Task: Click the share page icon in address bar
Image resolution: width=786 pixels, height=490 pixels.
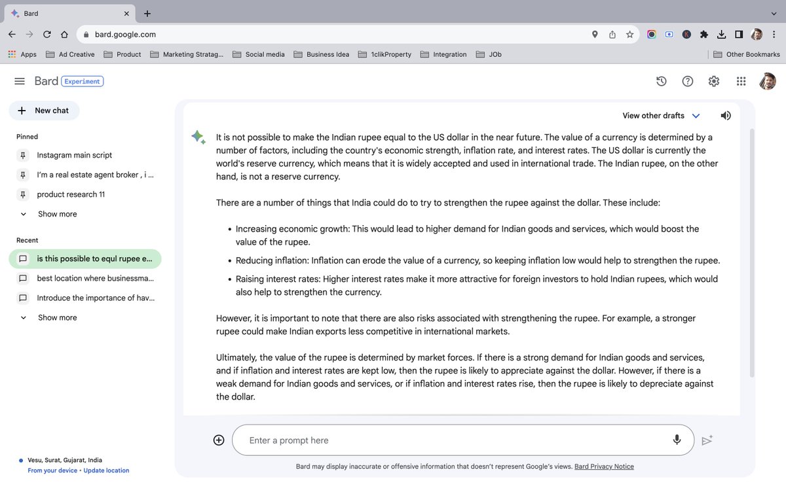Action: pos(612,35)
